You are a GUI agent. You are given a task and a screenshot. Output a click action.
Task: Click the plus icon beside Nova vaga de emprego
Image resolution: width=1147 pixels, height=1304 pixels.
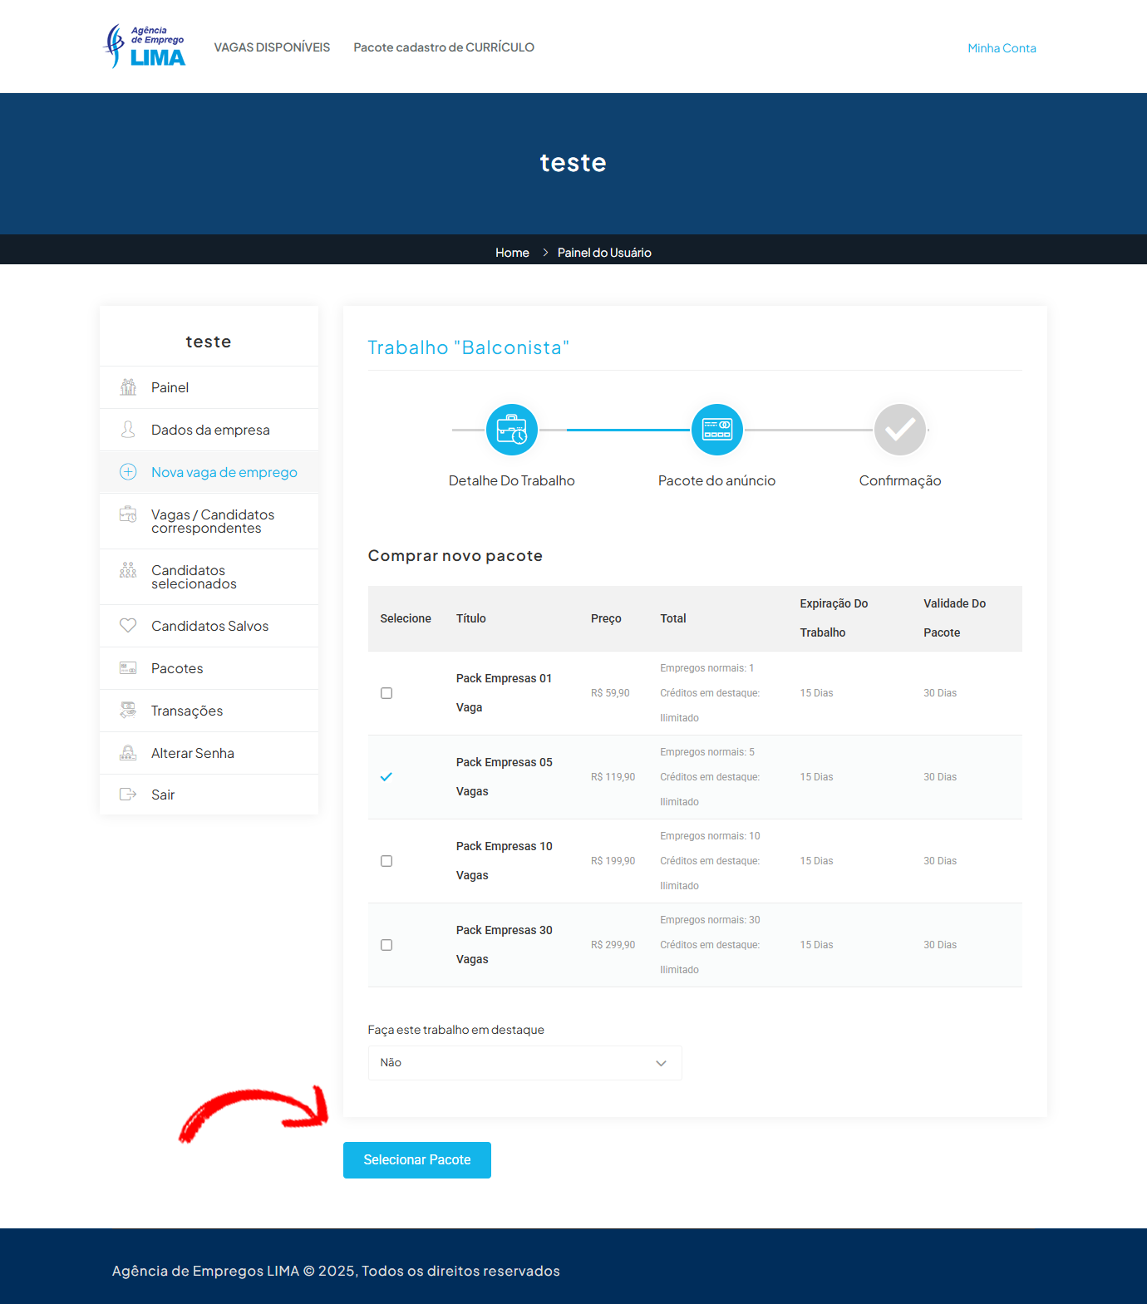128,472
